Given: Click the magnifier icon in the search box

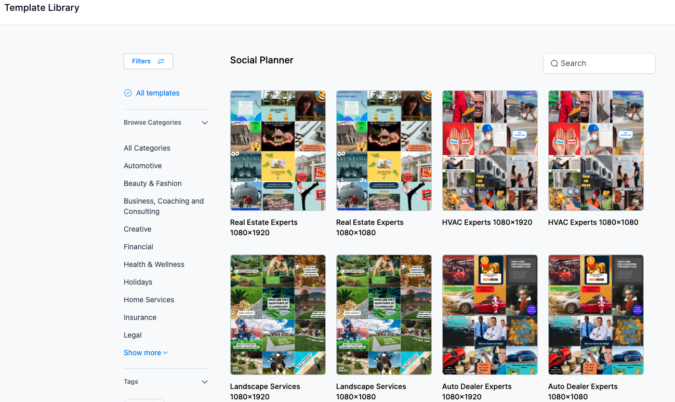Looking at the screenshot, I should coord(554,63).
